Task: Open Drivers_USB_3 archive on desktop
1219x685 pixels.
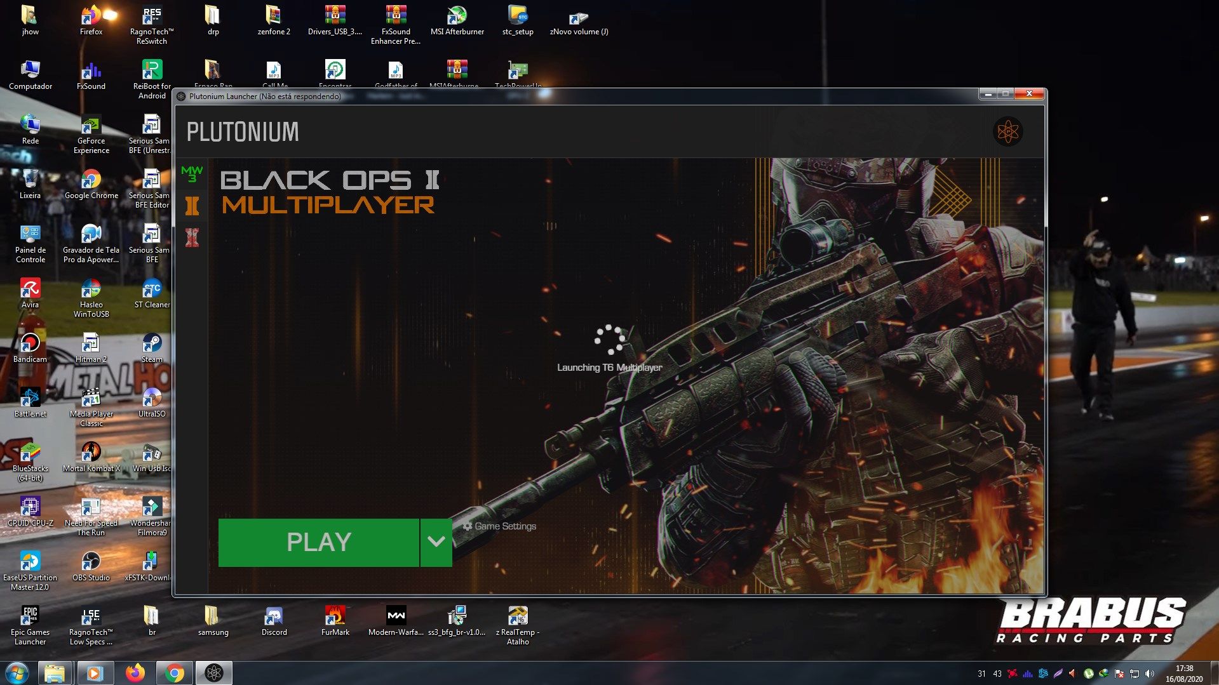Action: 335,20
